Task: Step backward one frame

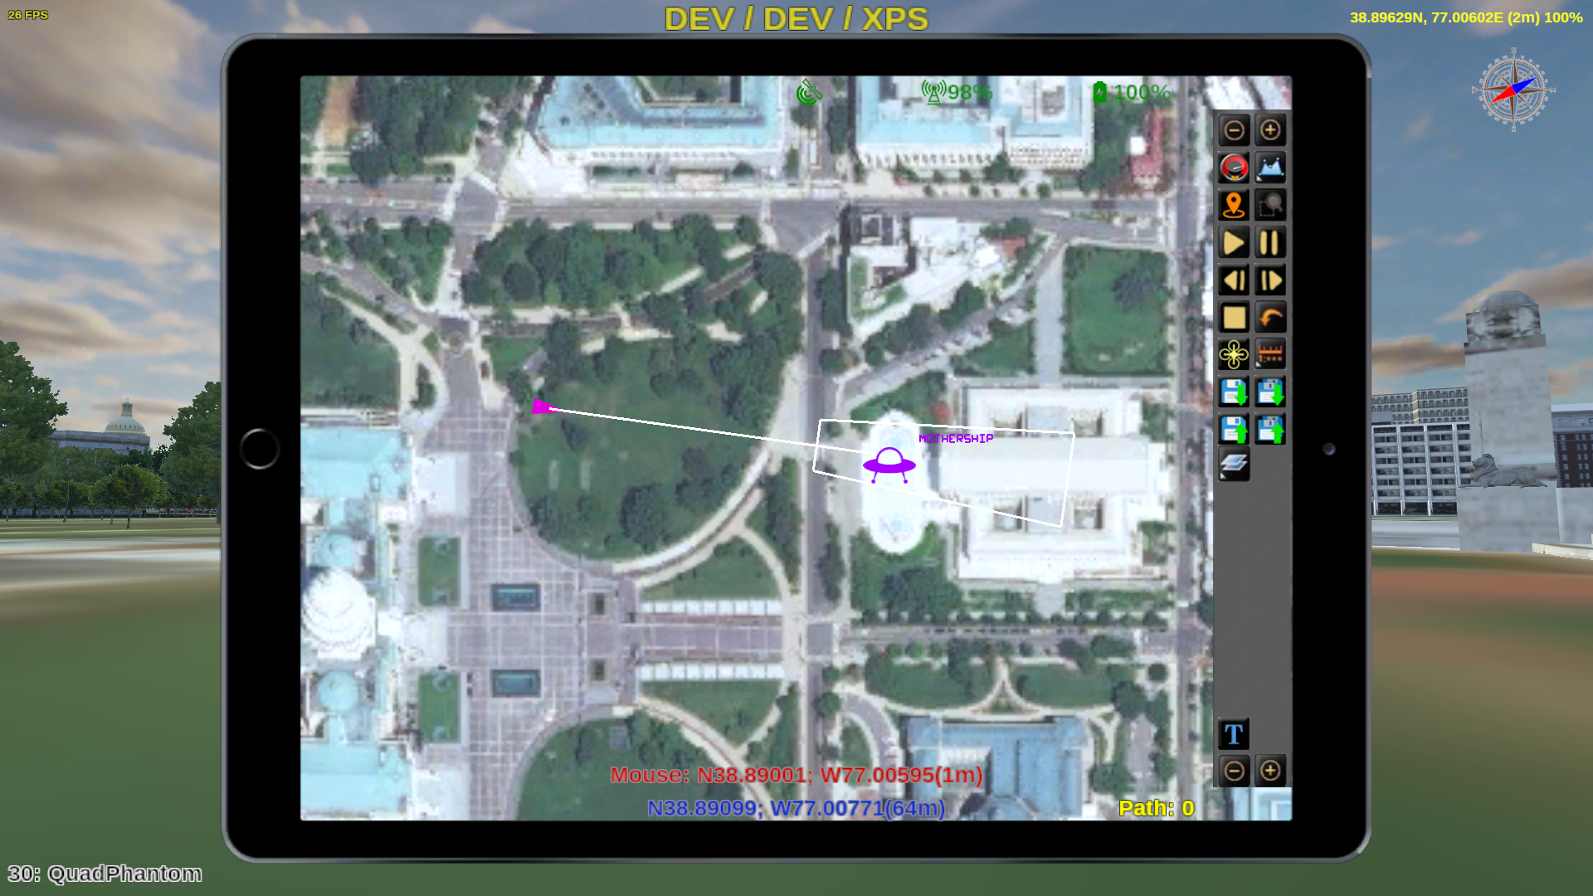Action: (x=1234, y=280)
